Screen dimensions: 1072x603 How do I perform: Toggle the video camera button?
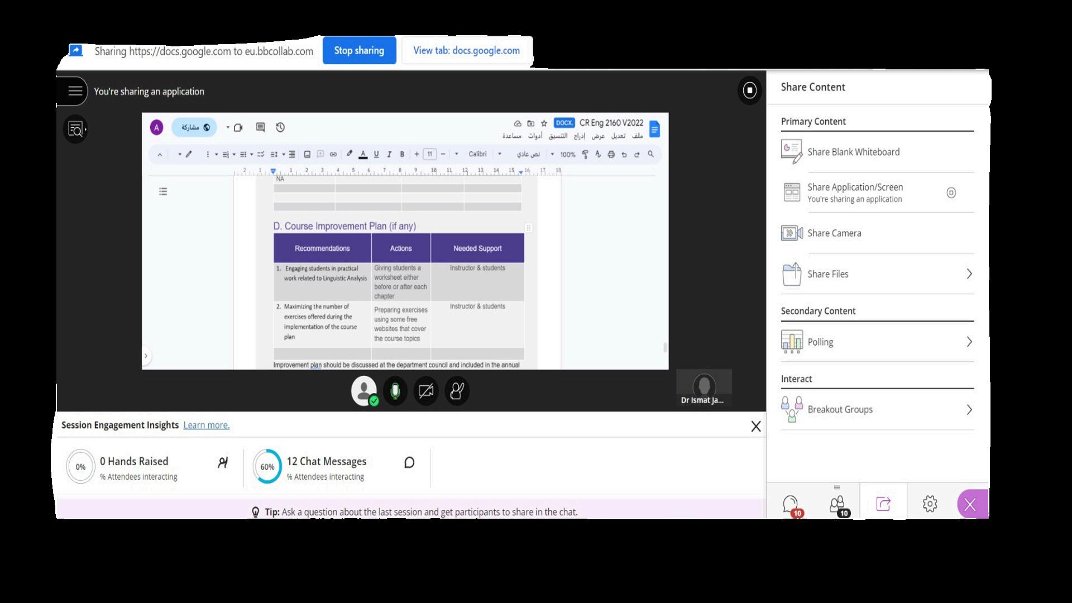[426, 391]
